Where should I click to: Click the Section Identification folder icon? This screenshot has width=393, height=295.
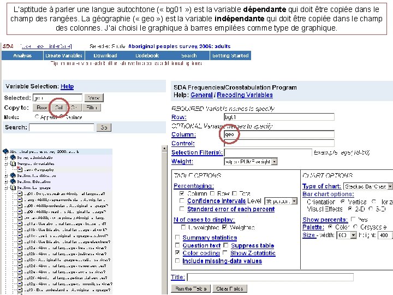tap(13, 175)
